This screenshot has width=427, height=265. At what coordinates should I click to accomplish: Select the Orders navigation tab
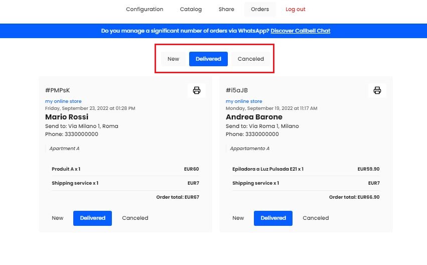(260, 9)
